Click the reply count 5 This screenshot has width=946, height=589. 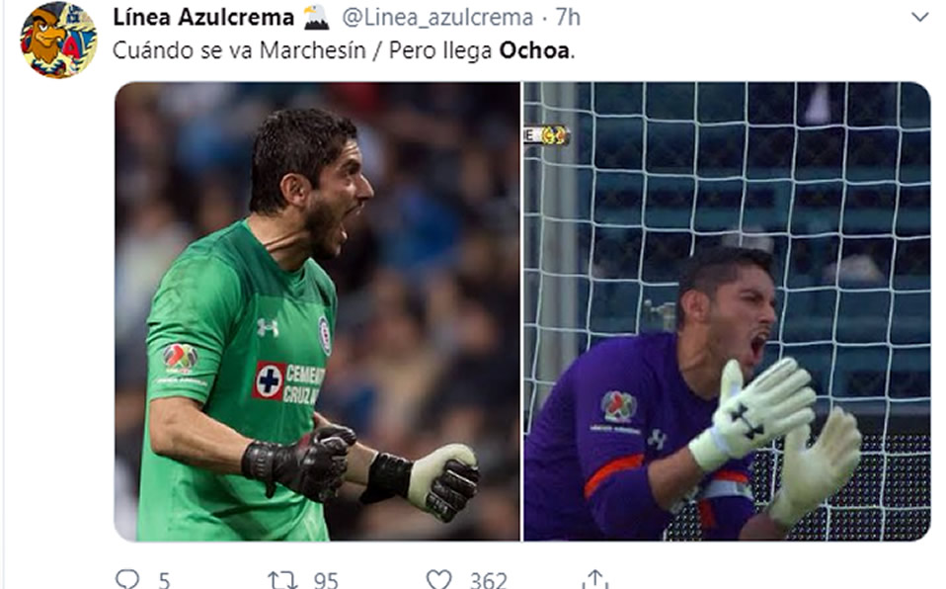164,580
